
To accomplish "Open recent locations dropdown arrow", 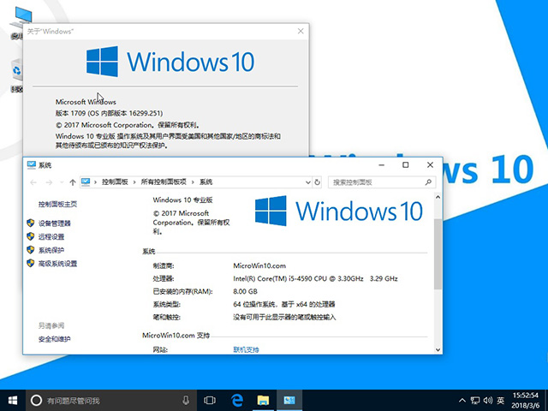I will [x=62, y=182].
